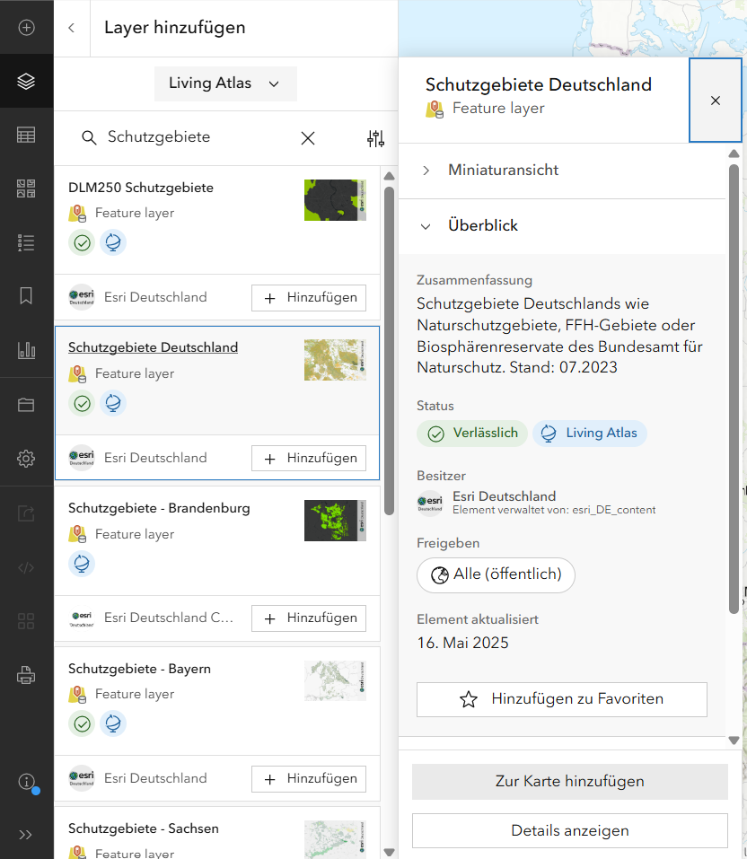This screenshot has width=747, height=859.
Task: Click the details panel scroll down arrow
Action: coord(734,741)
